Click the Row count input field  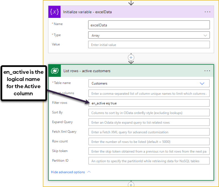pyautogui.click(x=149, y=142)
